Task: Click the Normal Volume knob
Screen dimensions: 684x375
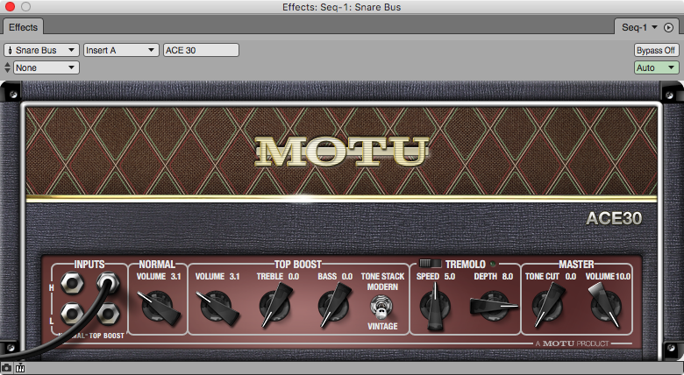Action: tap(158, 307)
